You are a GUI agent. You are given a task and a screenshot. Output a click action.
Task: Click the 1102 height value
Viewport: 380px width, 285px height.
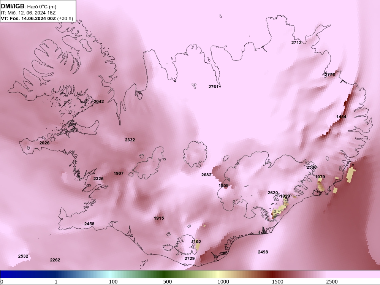196,242
